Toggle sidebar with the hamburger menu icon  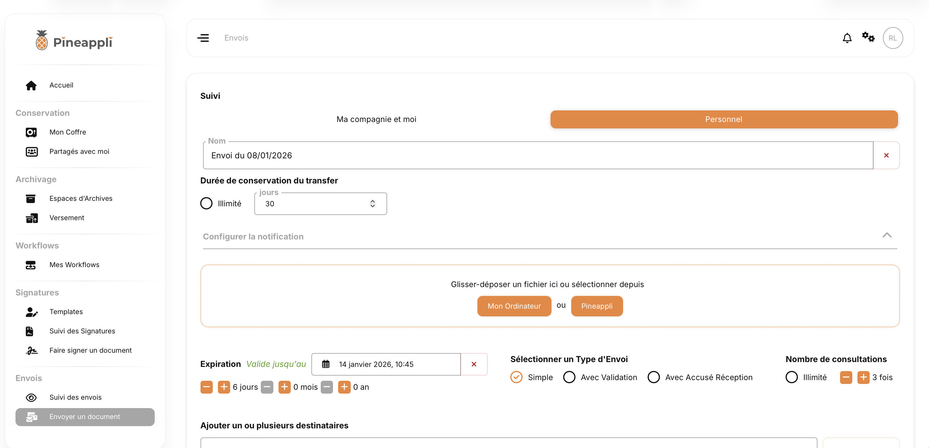click(x=203, y=38)
